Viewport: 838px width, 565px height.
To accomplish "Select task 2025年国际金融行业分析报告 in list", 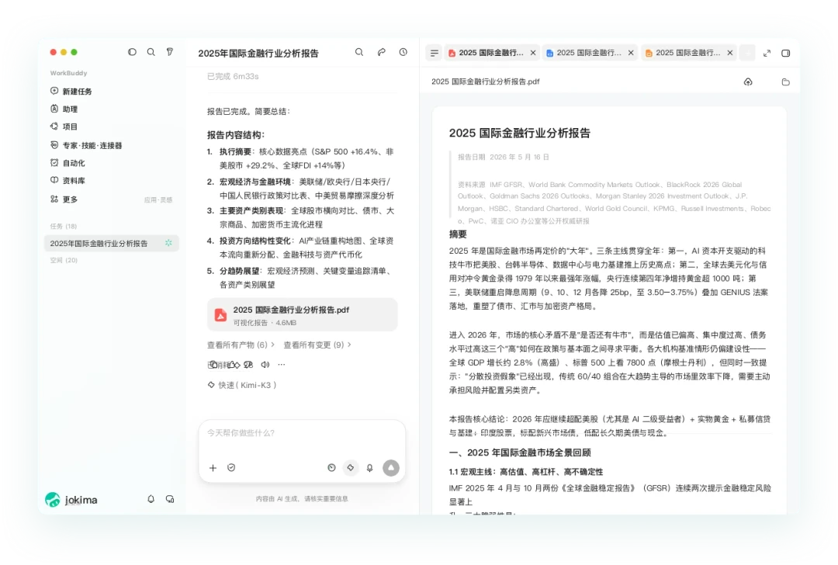I will click(x=111, y=243).
